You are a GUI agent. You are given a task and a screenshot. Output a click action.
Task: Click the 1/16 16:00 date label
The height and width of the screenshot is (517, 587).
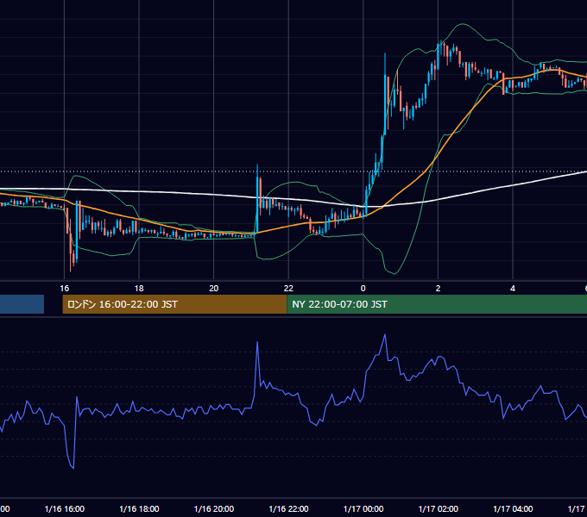[65, 508]
